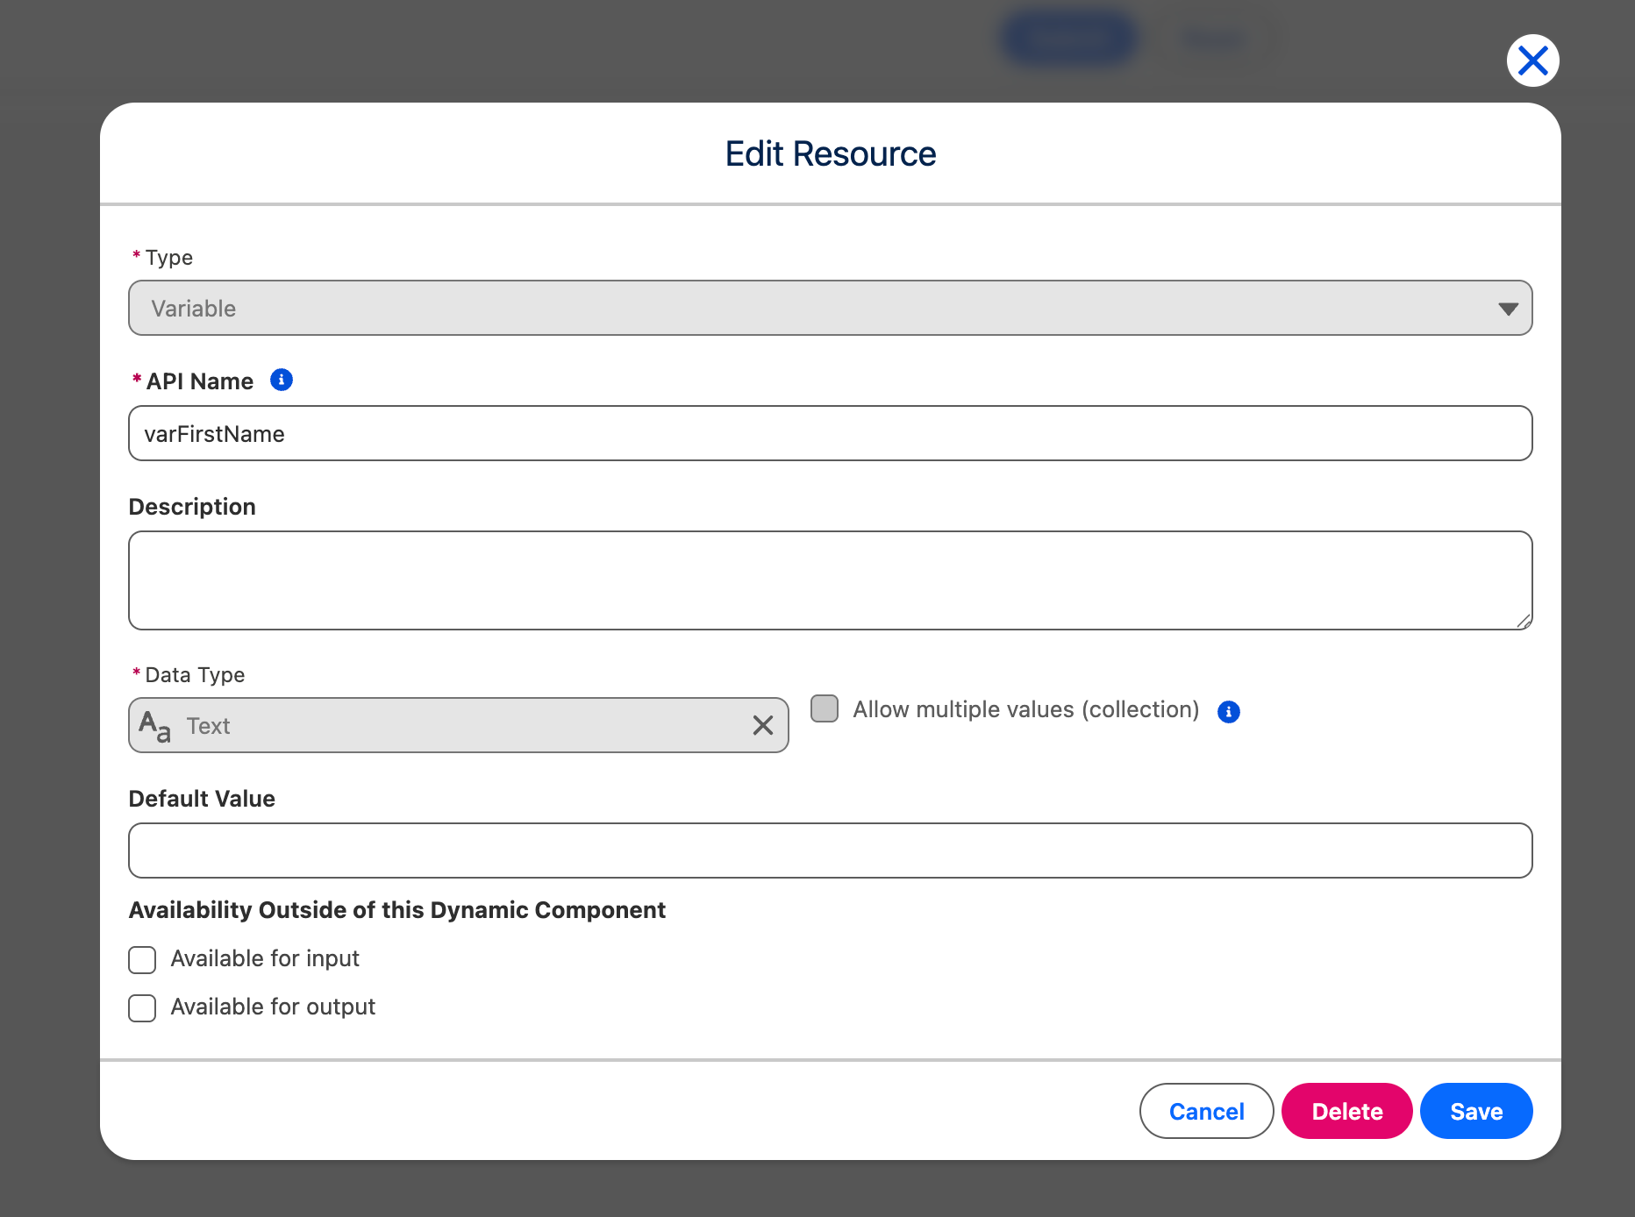
Task: Click the Edit Resource heading
Action: pyautogui.click(x=830, y=154)
